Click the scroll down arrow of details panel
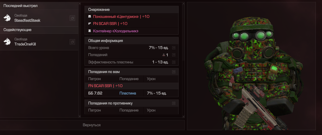322x135 pixels. coord(183,116)
